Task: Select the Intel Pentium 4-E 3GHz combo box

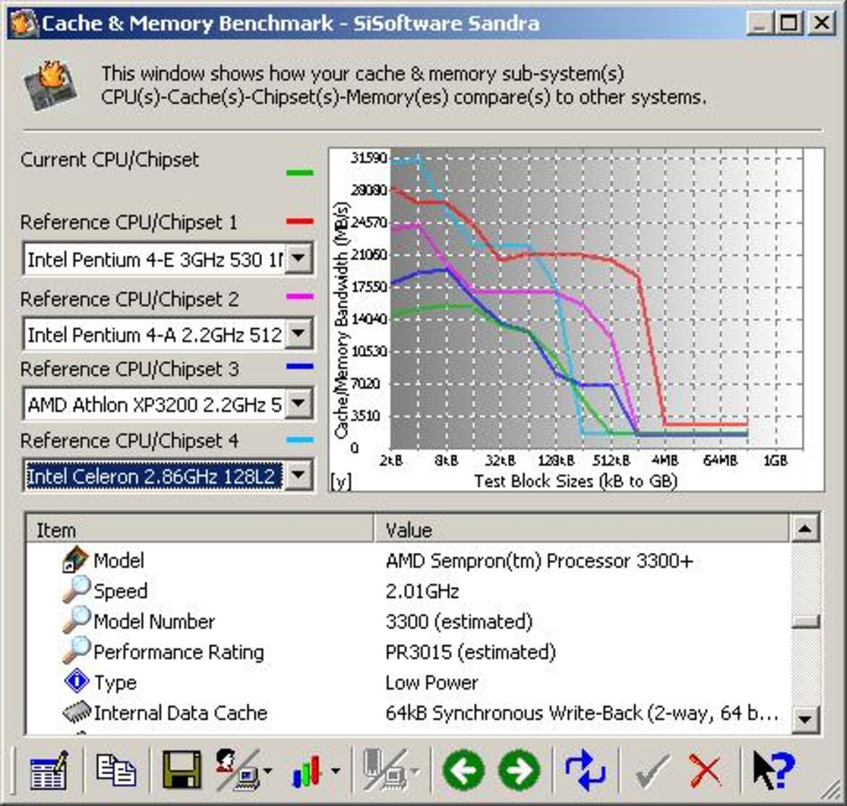Action: point(167,259)
